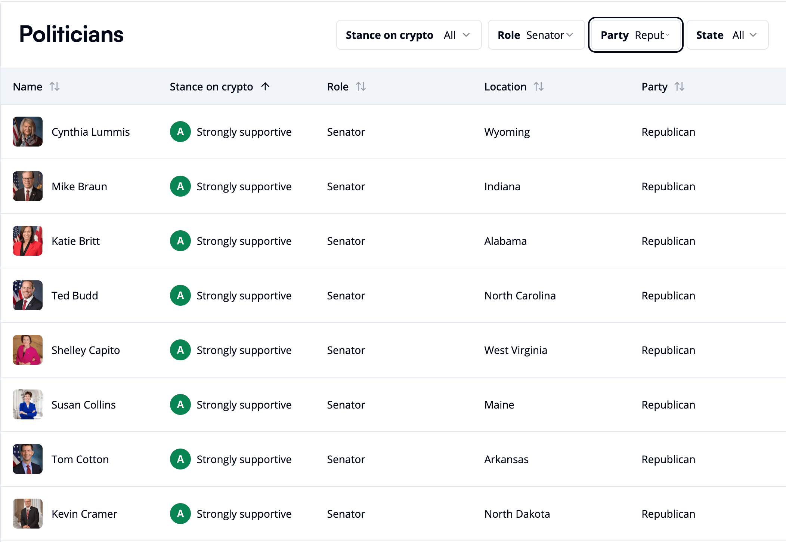Open the State All filter dropdown
Viewport: 786px width, 542px height.
coord(727,35)
